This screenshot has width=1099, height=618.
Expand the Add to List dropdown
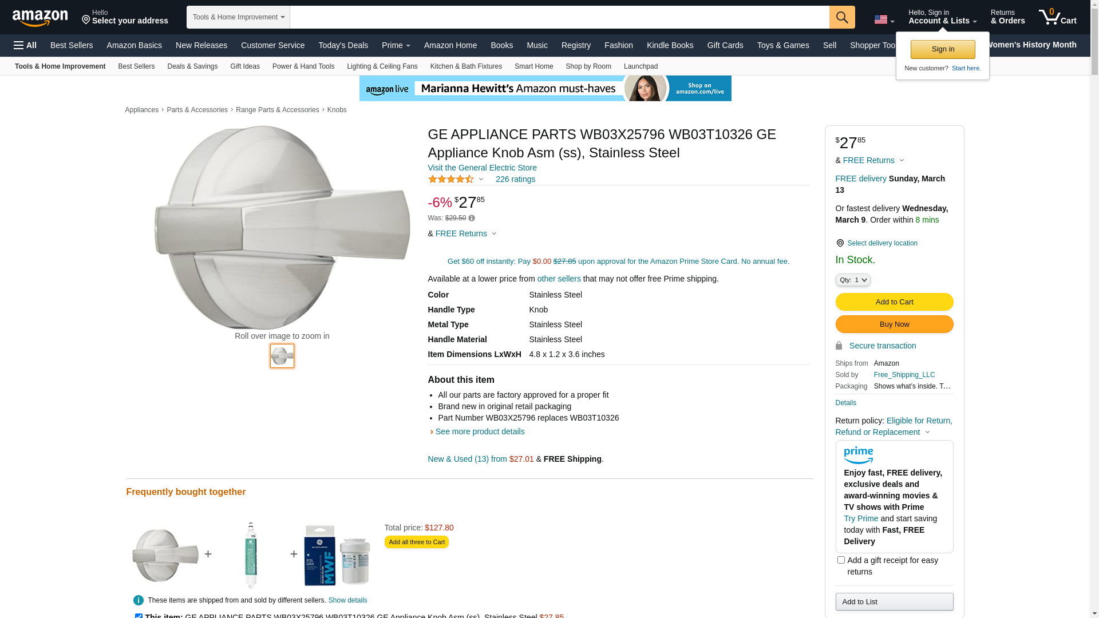tap(894, 601)
